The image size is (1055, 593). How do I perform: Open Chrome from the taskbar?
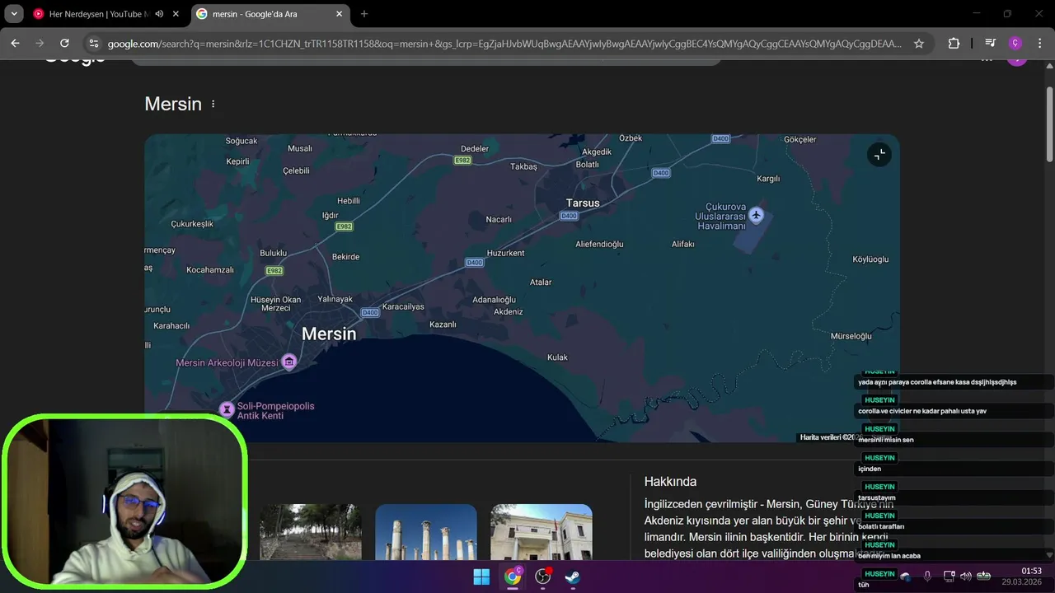pos(513,577)
